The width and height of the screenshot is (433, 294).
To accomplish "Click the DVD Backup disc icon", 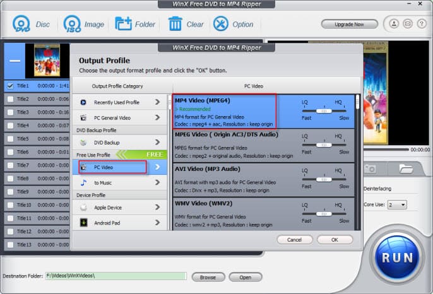I will coord(83,143).
